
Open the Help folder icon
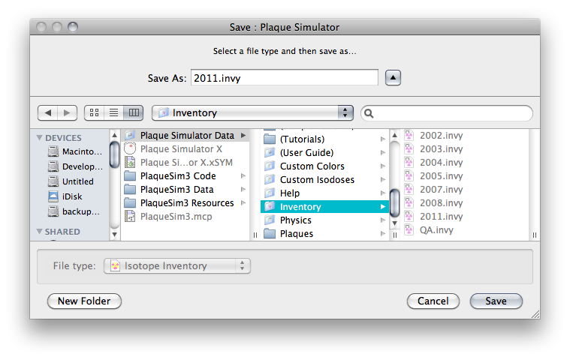point(270,193)
